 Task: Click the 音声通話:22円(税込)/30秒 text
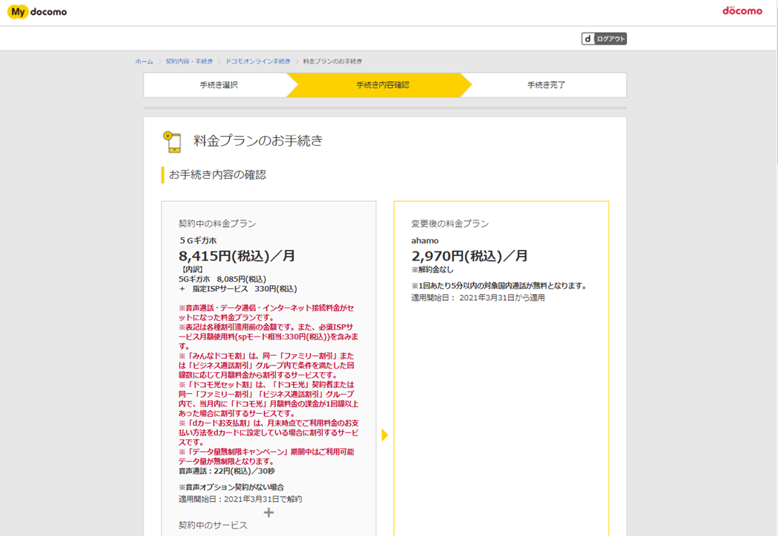pyautogui.click(x=227, y=471)
